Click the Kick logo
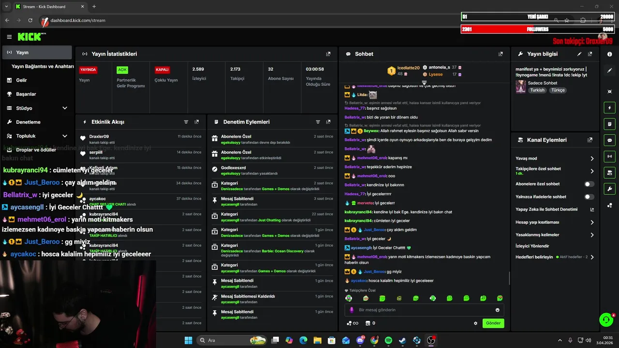 [31, 37]
